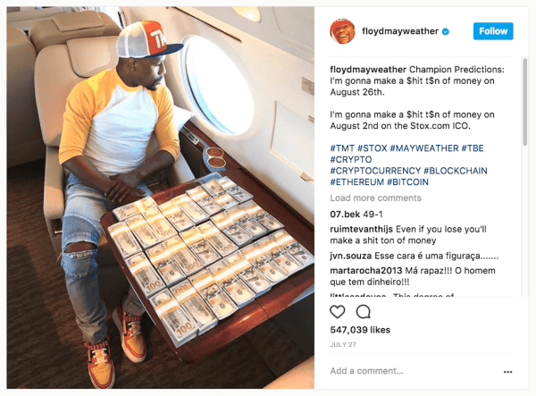View the 547,039 likes list
This screenshot has height=396, width=536.
[x=360, y=330]
